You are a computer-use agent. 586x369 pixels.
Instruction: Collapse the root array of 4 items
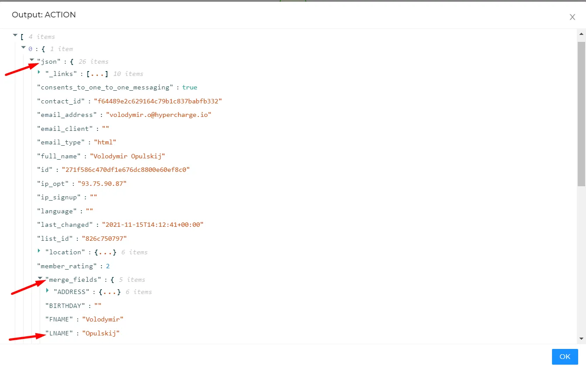pos(15,35)
